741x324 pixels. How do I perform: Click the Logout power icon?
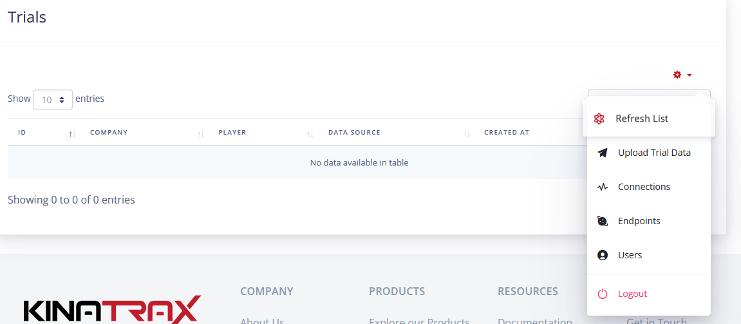click(x=603, y=294)
